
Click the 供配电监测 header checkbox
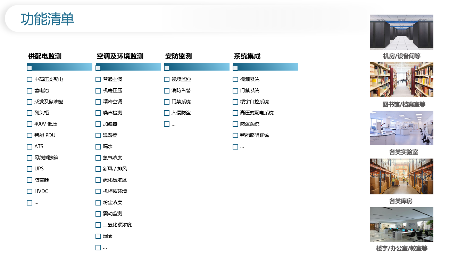coord(30,68)
